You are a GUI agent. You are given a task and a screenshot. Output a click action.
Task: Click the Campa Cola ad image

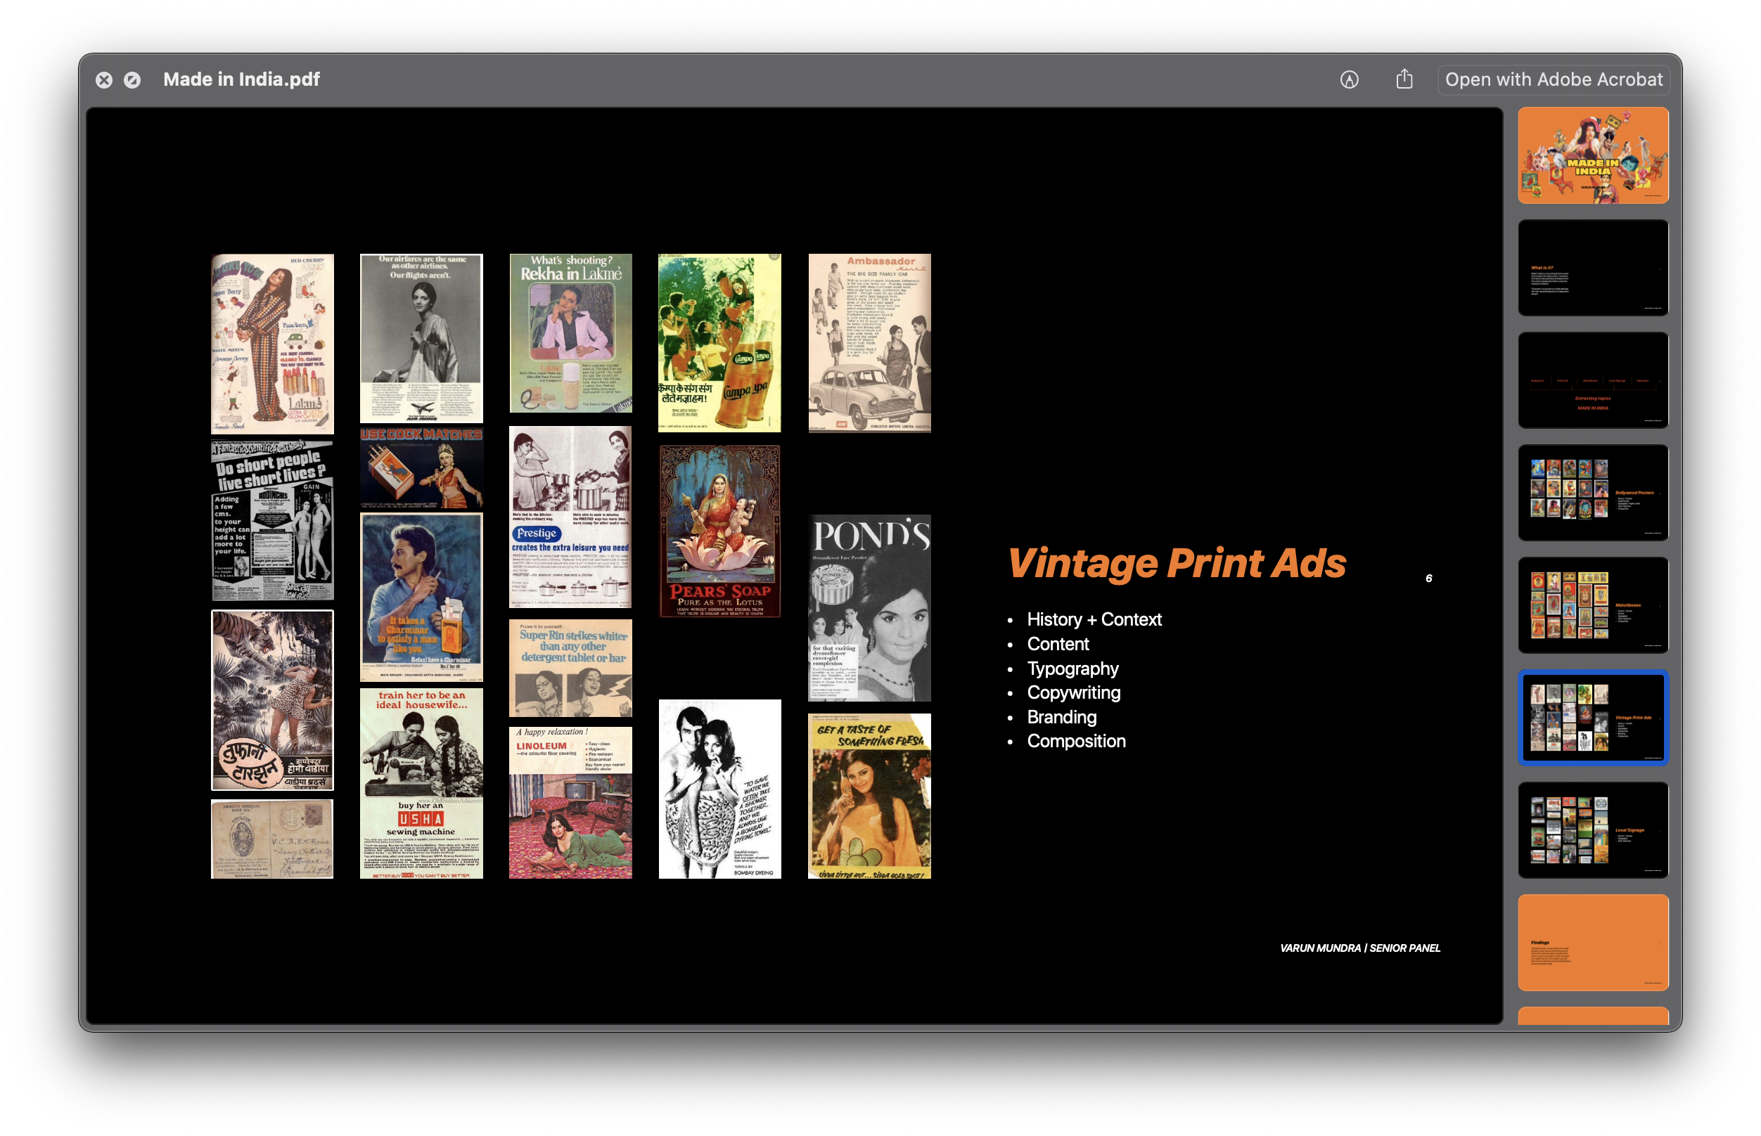click(x=719, y=343)
